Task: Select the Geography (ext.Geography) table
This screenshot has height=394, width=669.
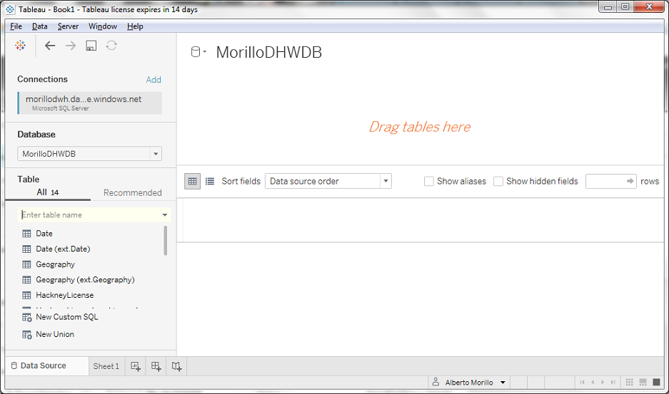Action: click(86, 280)
